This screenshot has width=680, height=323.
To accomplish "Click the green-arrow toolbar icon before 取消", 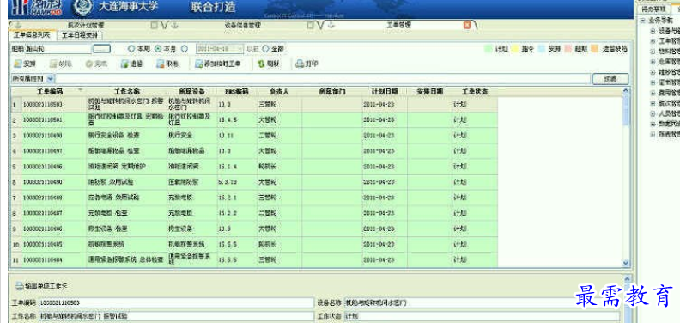I will click(124, 64).
